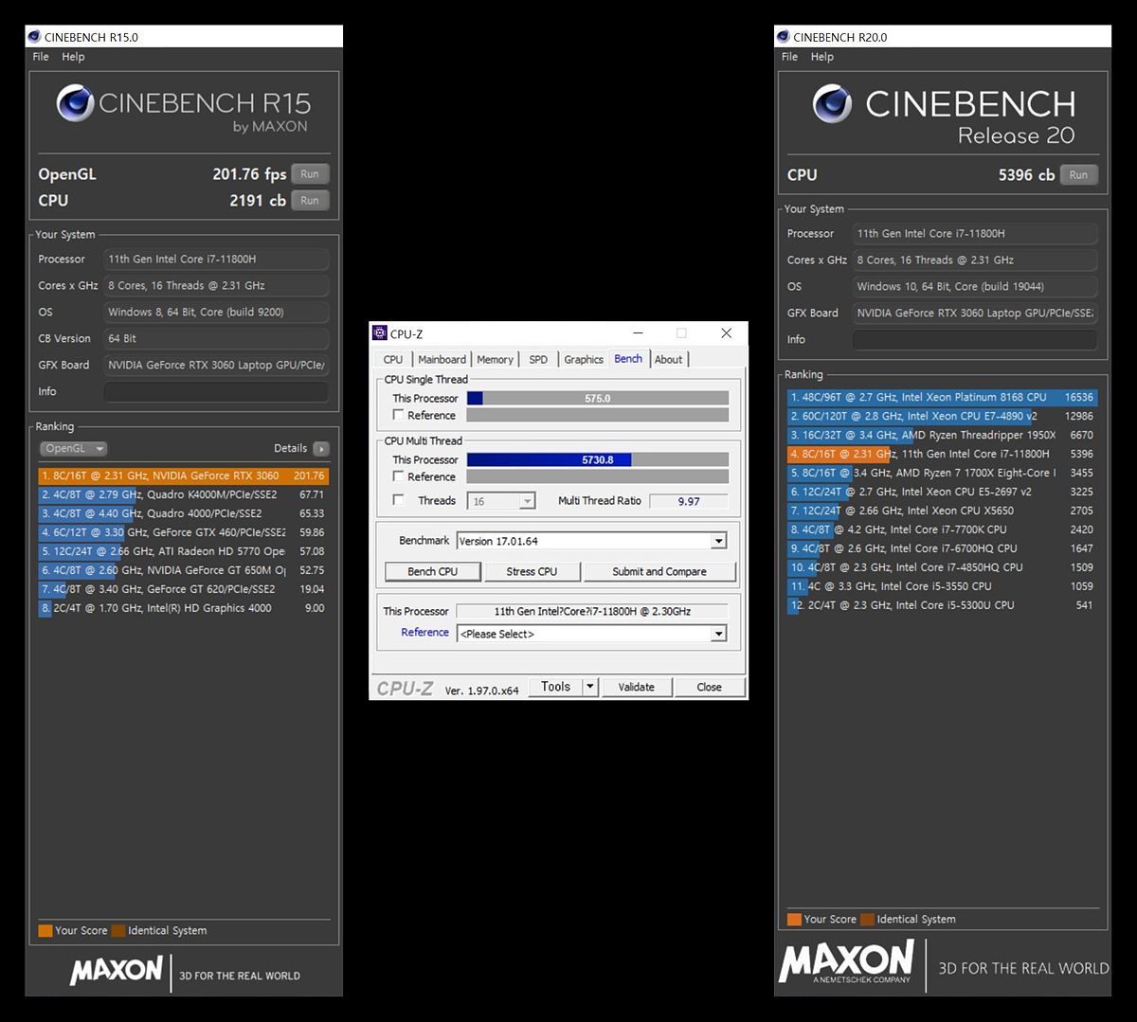Select R20 ranking row Core i7-6700HQ
This screenshot has height=1022, width=1137.
[942, 548]
